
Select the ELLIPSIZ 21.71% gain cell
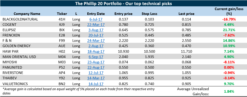pyautogui.click(x=228, y=30)
